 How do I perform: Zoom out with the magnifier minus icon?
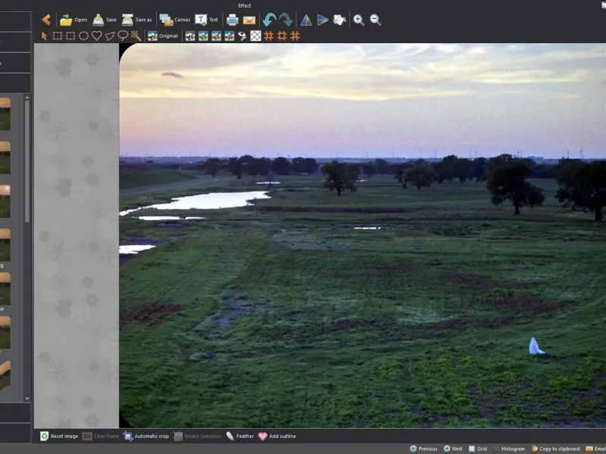(375, 20)
